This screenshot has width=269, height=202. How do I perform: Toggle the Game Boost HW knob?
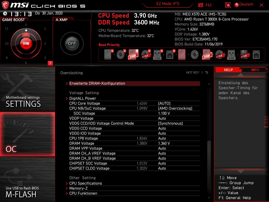(26, 43)
